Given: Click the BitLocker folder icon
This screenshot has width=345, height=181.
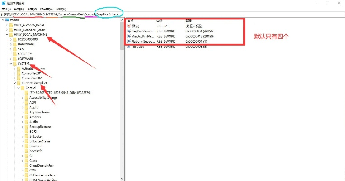Looking at the screenshot, I should tap(26, 136).
